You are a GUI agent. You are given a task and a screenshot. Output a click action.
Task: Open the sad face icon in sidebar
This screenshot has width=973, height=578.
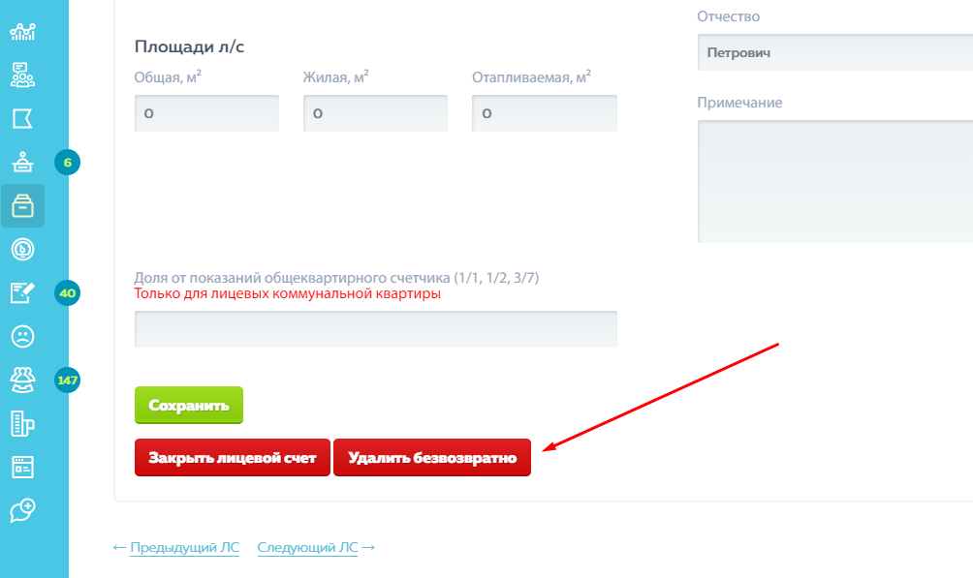point(23,336)
